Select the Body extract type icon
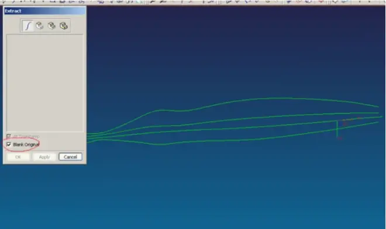This screenshot has height=229, width=386. [x=64, y=26]
